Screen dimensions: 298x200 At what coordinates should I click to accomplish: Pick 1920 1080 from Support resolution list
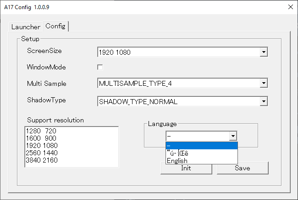pyautogui.click(x=41, y=146)
